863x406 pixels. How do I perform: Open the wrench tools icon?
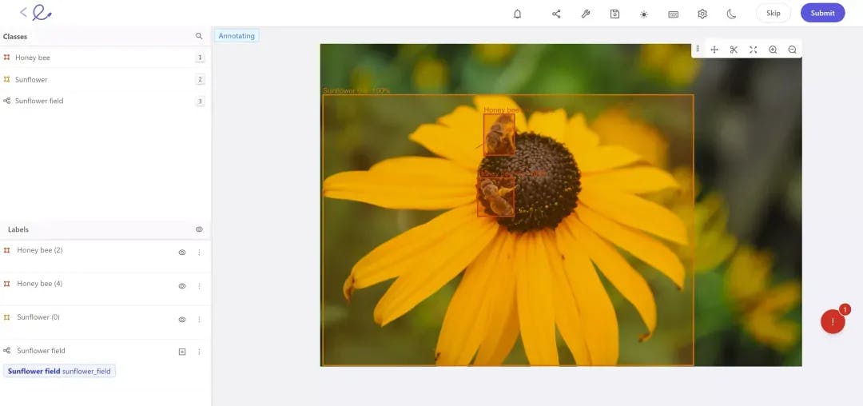point(586,14)
